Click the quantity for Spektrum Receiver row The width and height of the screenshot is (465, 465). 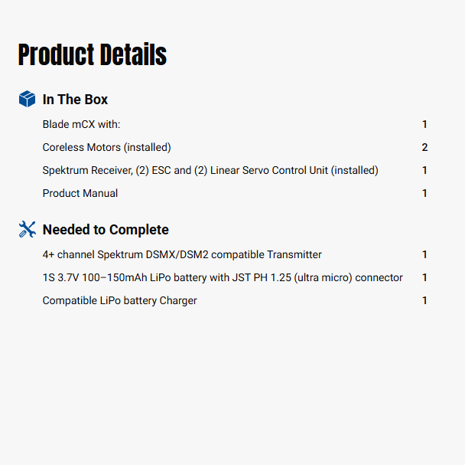(424, 170)
